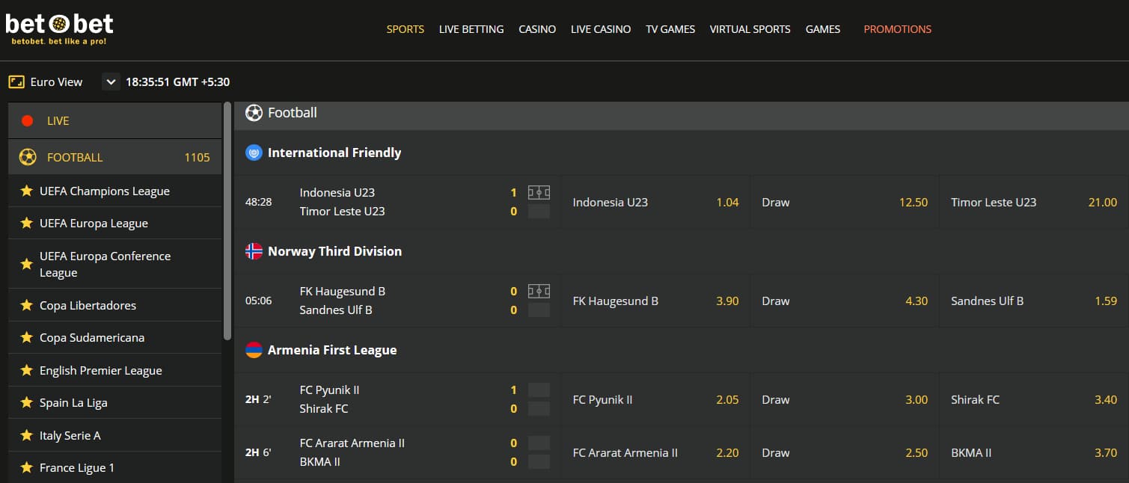
Task: Bet on Draw at 2.50
Action: tap(845, 452)
